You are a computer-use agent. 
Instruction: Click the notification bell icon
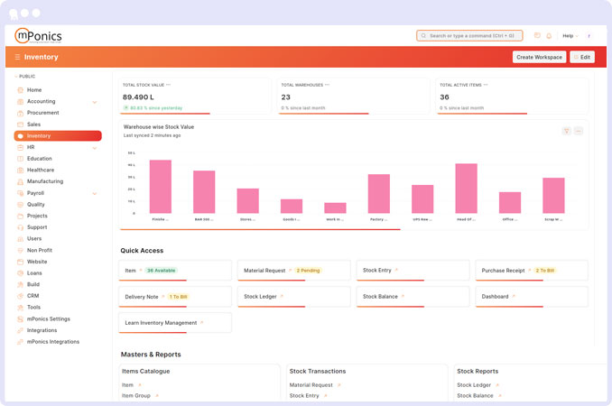pos(549,36)
